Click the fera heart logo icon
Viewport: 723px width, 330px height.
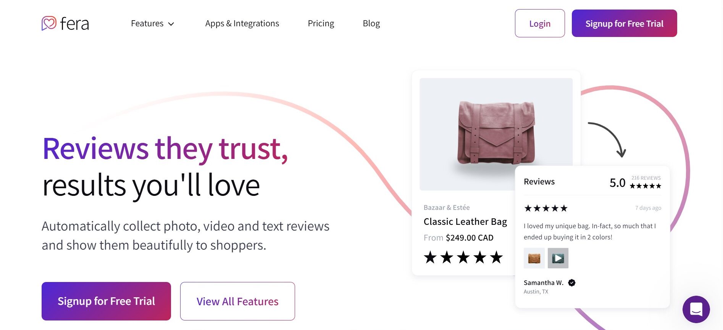click(49, 23)
